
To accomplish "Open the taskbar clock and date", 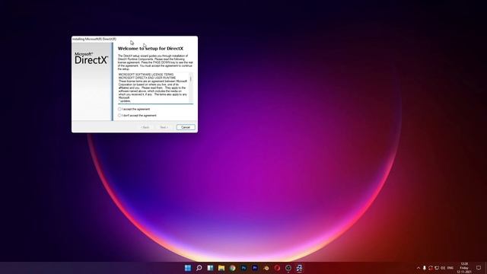I will (464, 268).
